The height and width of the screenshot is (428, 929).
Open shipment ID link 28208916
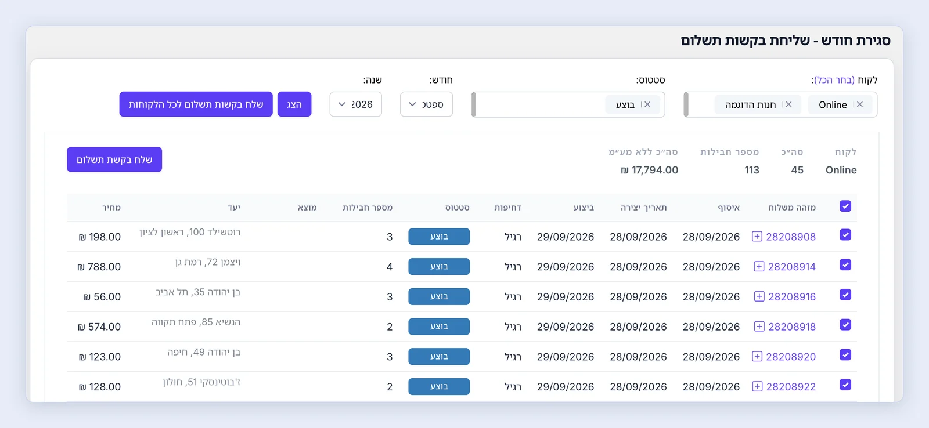(x=792, y=296)
